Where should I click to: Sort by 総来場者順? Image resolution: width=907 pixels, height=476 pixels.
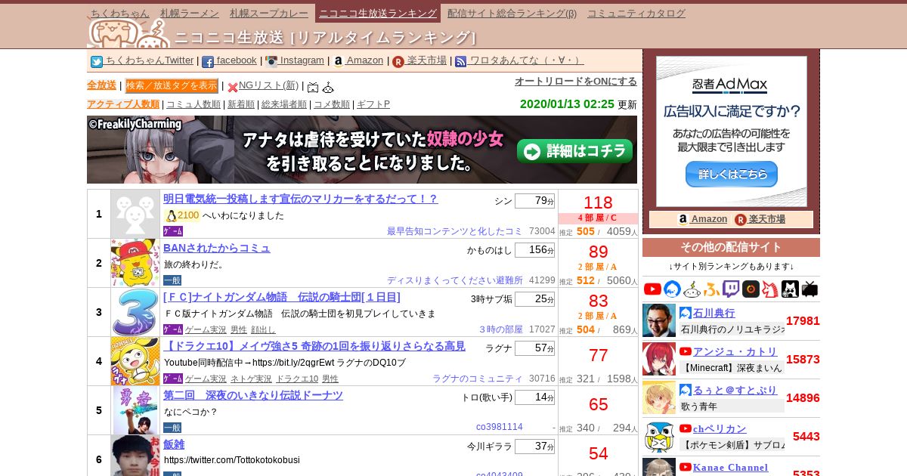coord(284,104)
